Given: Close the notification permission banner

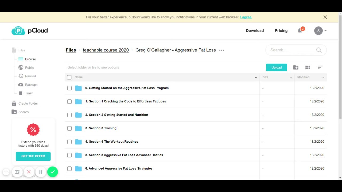Looking at the screenshot, I should point(325,17).
